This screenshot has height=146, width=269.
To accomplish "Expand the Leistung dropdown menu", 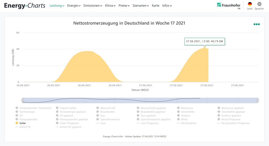I will pyautogui.click(x=57, y=5).
